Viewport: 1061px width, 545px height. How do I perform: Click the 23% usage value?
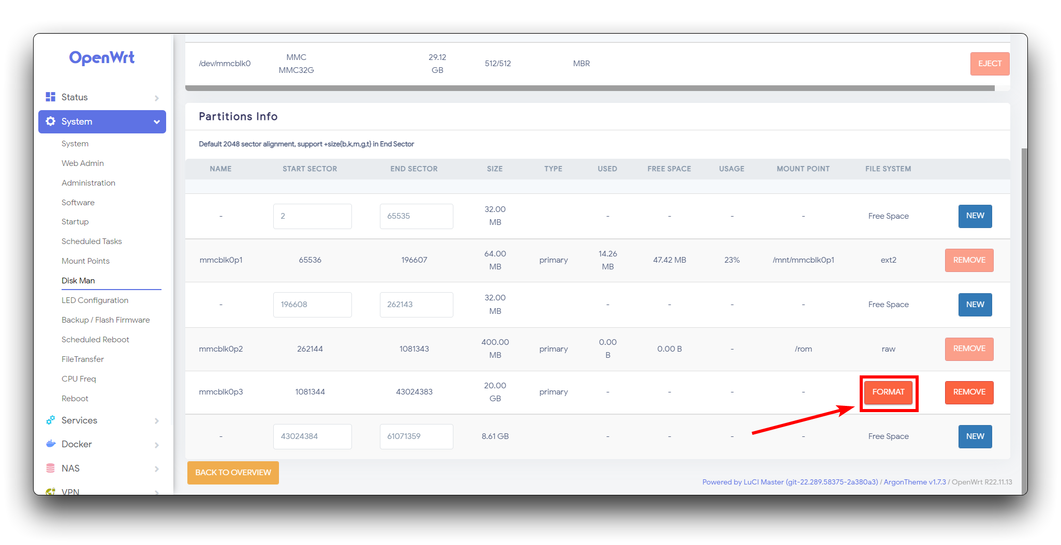(732, 260)
